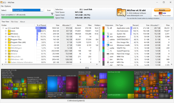Expand the Users folder node

pyautogui.click(x=6, y=31)
